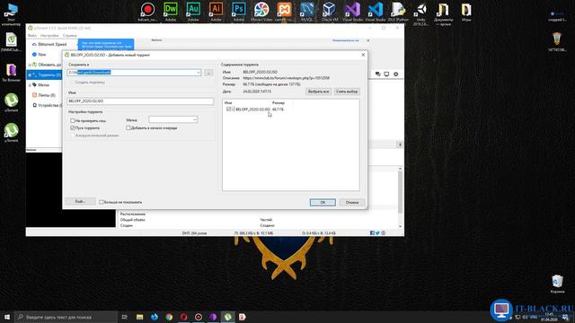Open Movavi Video desktop shortcut
The image size is (575, 323).
click(x=261, y=11)
